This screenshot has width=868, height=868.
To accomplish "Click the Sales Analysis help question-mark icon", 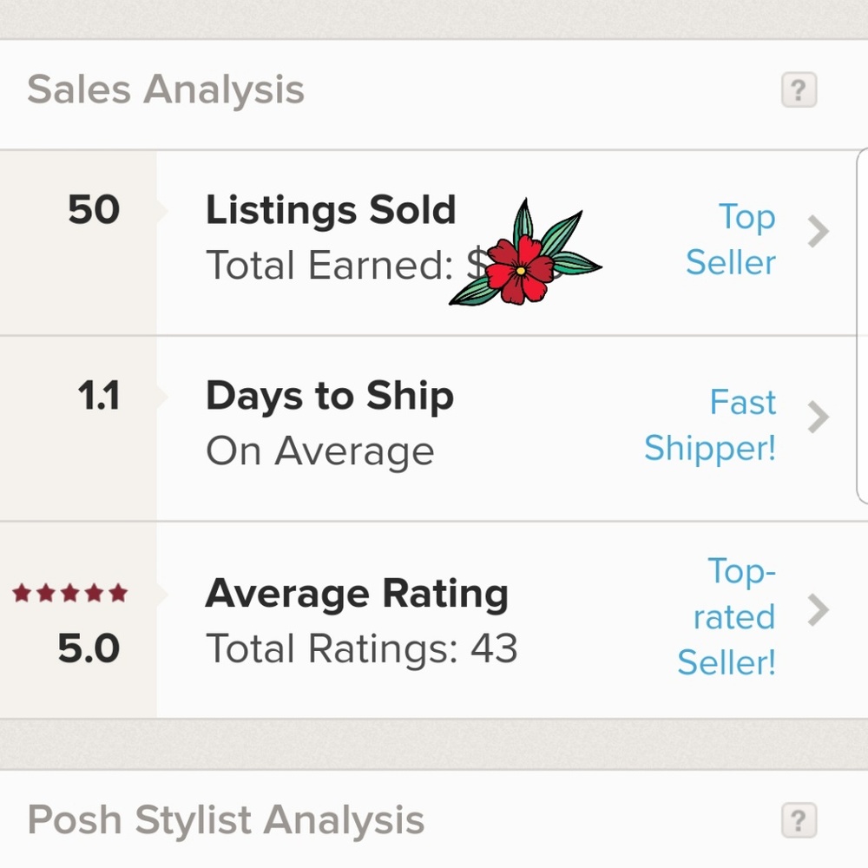I will point(799,89).
